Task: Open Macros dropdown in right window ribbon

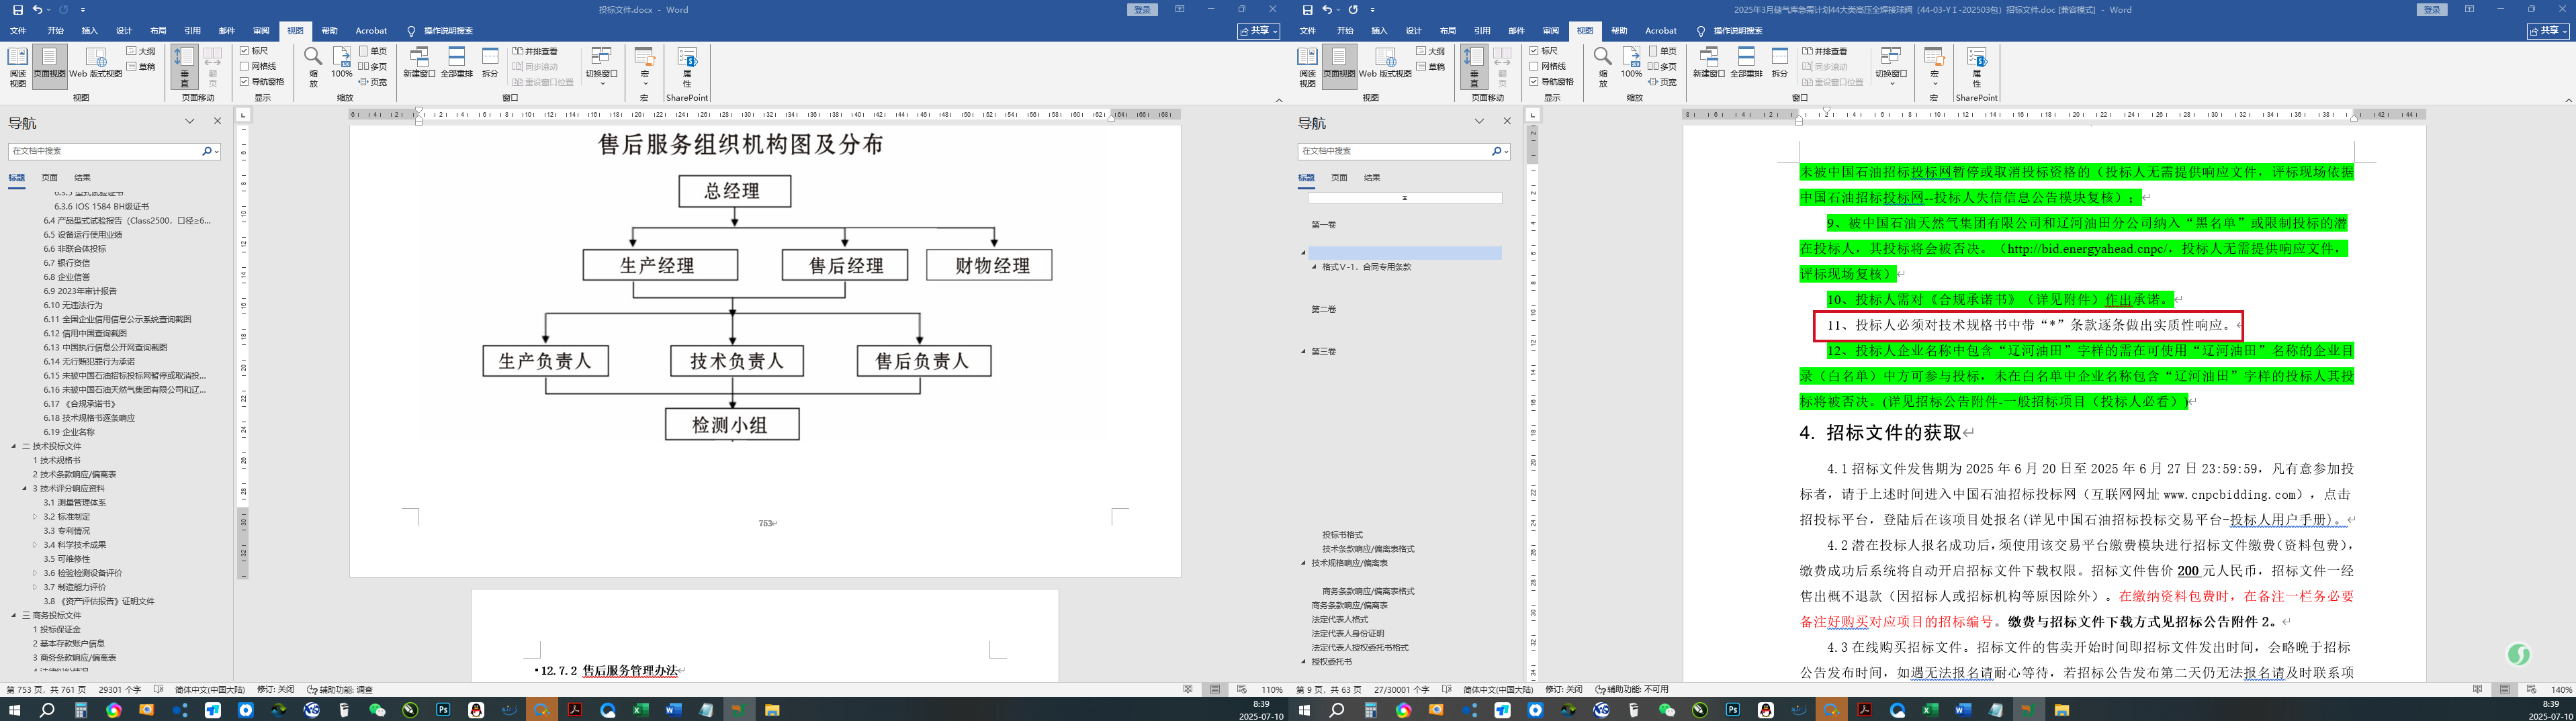Action: [1934, 66]
